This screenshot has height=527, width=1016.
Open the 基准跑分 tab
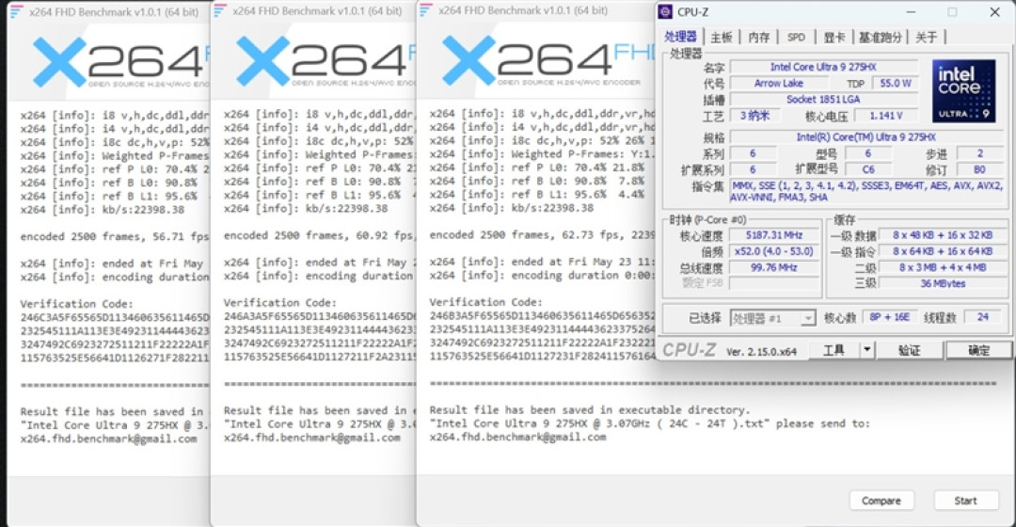coord(880,37)
